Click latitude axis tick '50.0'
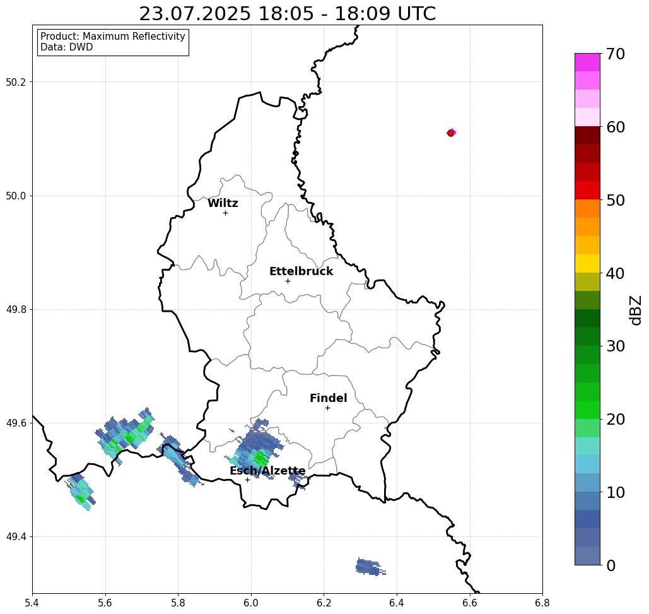649x614 pixels. coord(16,196)
